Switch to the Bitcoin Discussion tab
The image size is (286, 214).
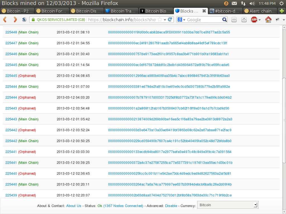coord(87,11)
